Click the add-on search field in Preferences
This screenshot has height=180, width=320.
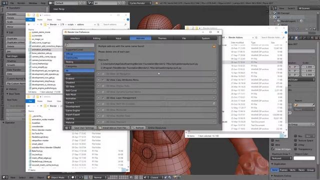point(79,45)
